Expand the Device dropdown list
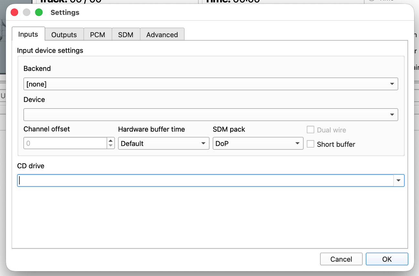The height and width of the screenshot is (276, 419). coord(210,115)
